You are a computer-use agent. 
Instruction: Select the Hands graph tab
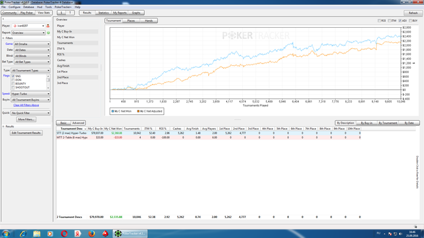coord(149,21)
